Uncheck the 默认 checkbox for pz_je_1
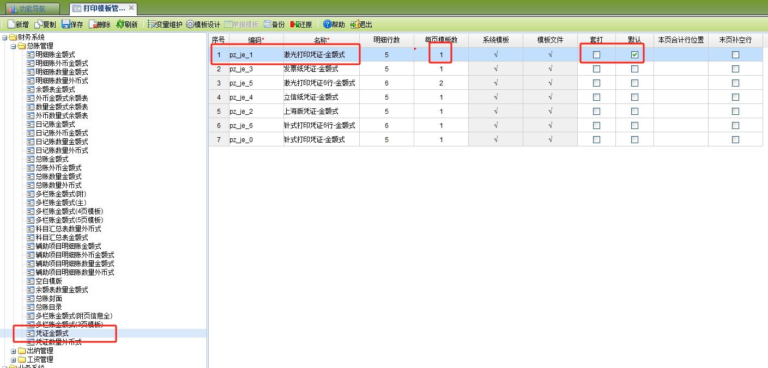 [634, 54]
